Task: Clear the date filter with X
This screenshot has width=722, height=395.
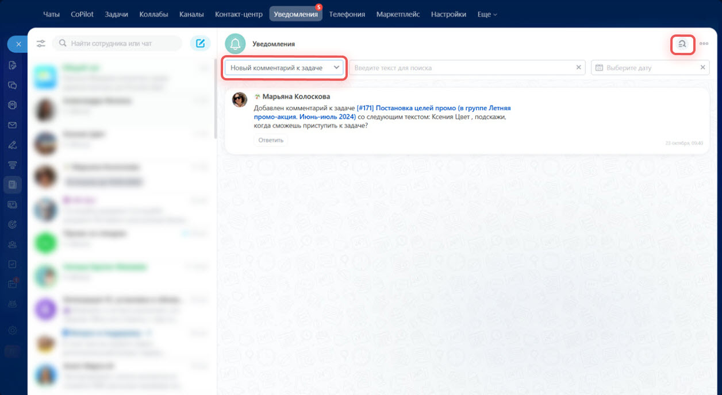Action: tap(702, 68)
